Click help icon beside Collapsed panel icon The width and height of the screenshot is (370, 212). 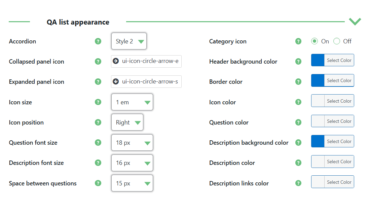[x=98, y=62]
